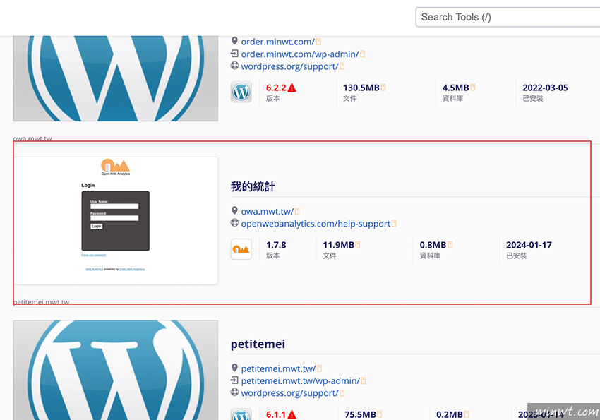This screenshot has height=420, width=600.
Task: Copy icon next to 130.5MB
Action: coord(383,88)
